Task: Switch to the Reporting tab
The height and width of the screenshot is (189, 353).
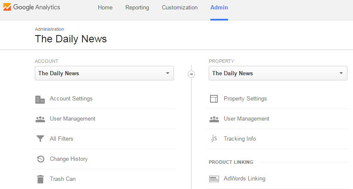Action: (x=137, y=7)
